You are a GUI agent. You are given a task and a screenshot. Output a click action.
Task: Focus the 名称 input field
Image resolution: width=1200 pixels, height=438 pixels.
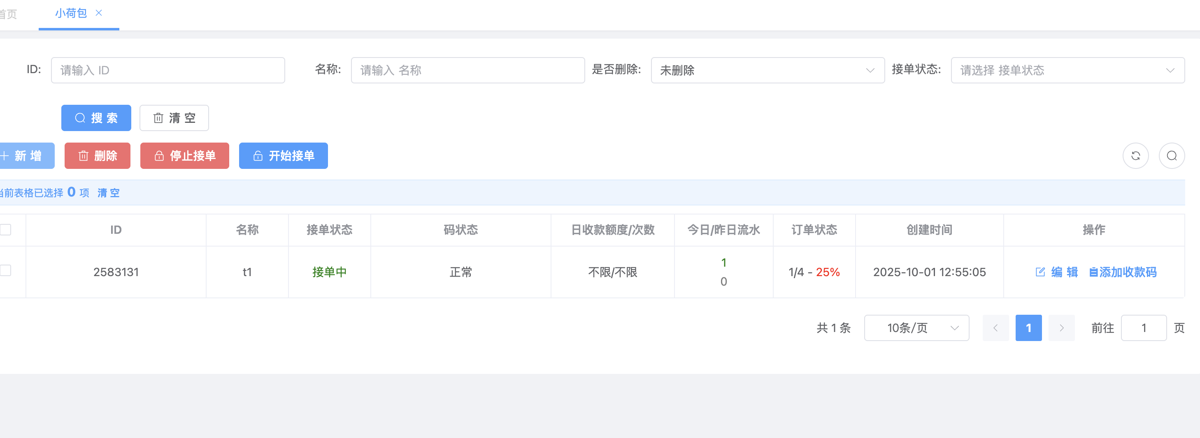pos(467,70)
